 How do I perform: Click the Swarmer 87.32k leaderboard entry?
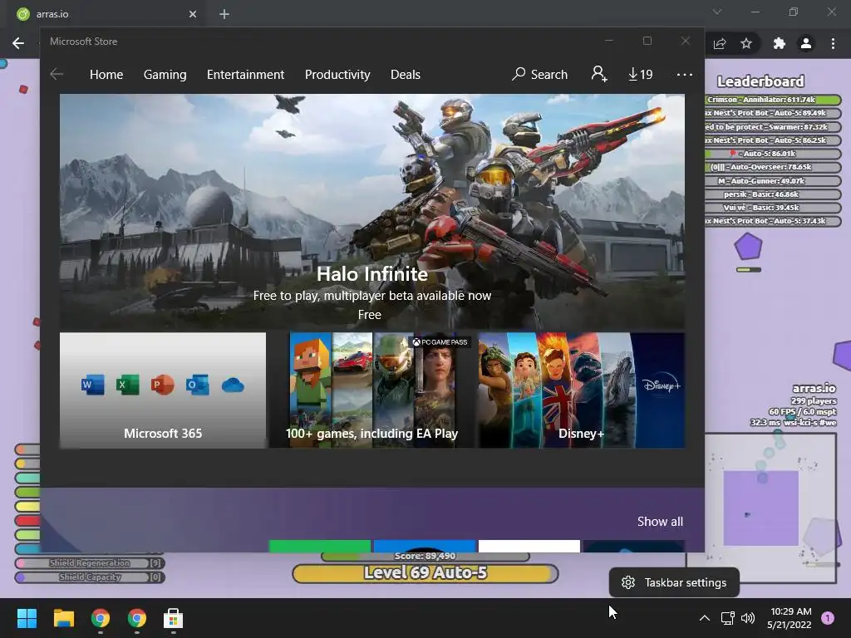[773, 127]
